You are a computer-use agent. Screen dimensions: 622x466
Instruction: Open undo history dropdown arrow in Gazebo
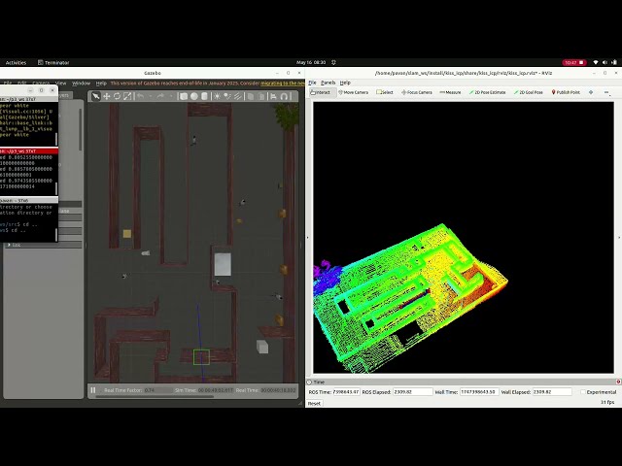click(150, 96)
